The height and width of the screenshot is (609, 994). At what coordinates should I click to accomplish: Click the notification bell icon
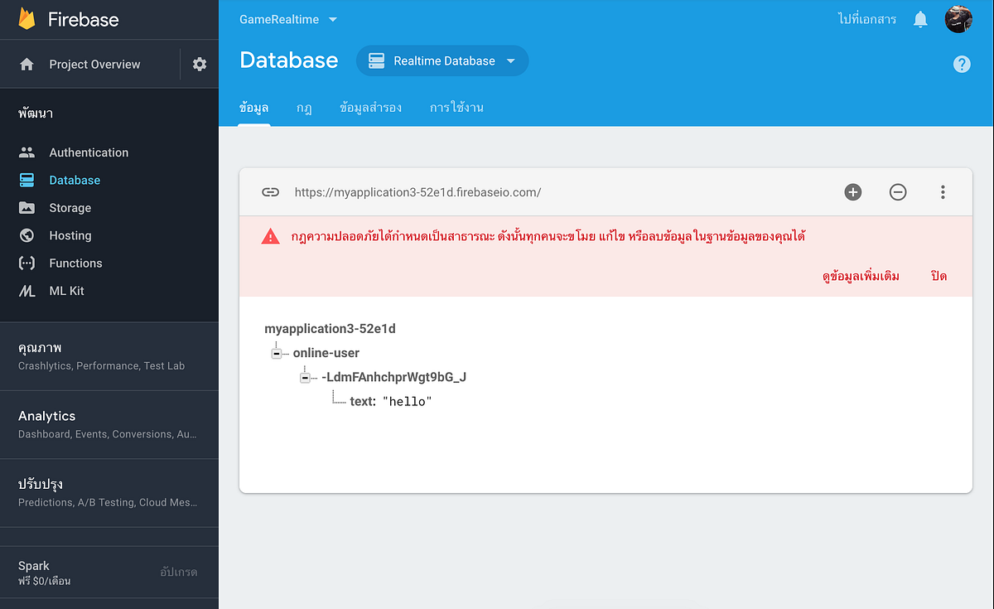[919, 19]
